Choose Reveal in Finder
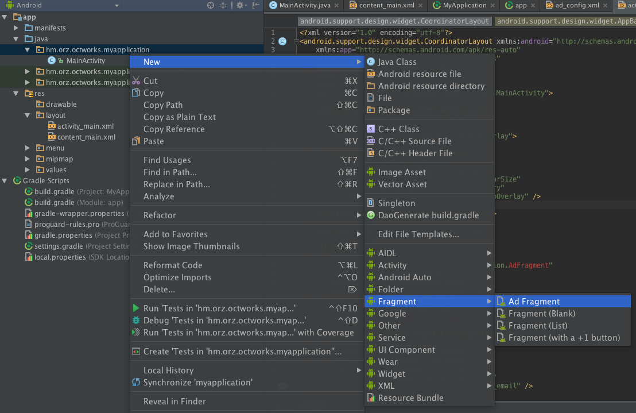 pyautogui.click(x=247, y=402)
